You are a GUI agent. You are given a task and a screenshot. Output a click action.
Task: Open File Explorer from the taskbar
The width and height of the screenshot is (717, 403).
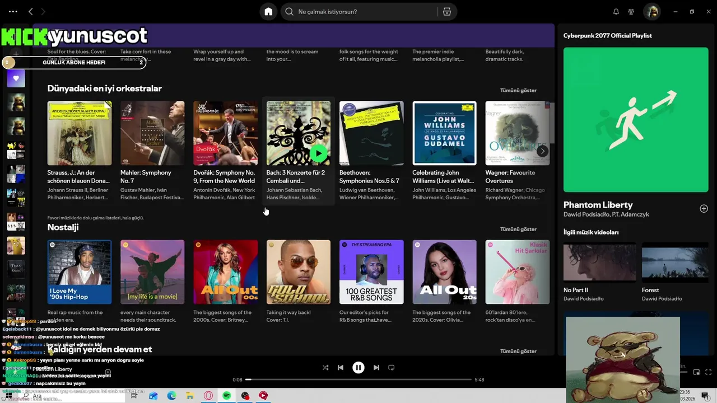click(x=190, y=396)
